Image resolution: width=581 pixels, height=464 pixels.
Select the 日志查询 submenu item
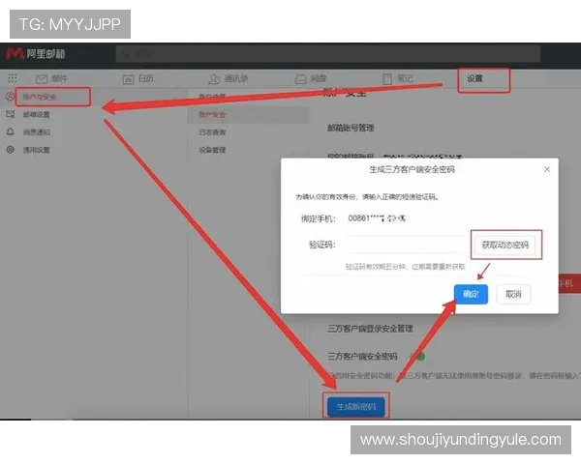click(x=212, y=132)
